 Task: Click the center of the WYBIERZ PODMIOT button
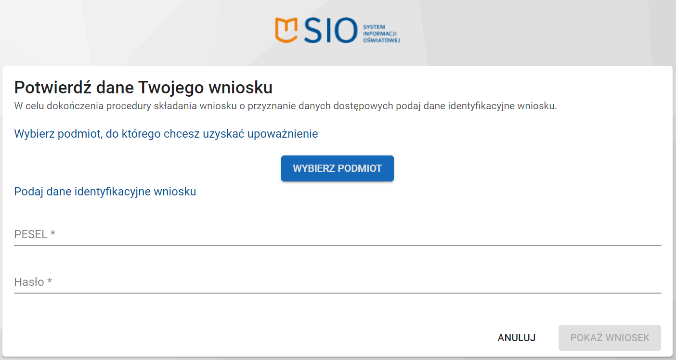point(337,168)
